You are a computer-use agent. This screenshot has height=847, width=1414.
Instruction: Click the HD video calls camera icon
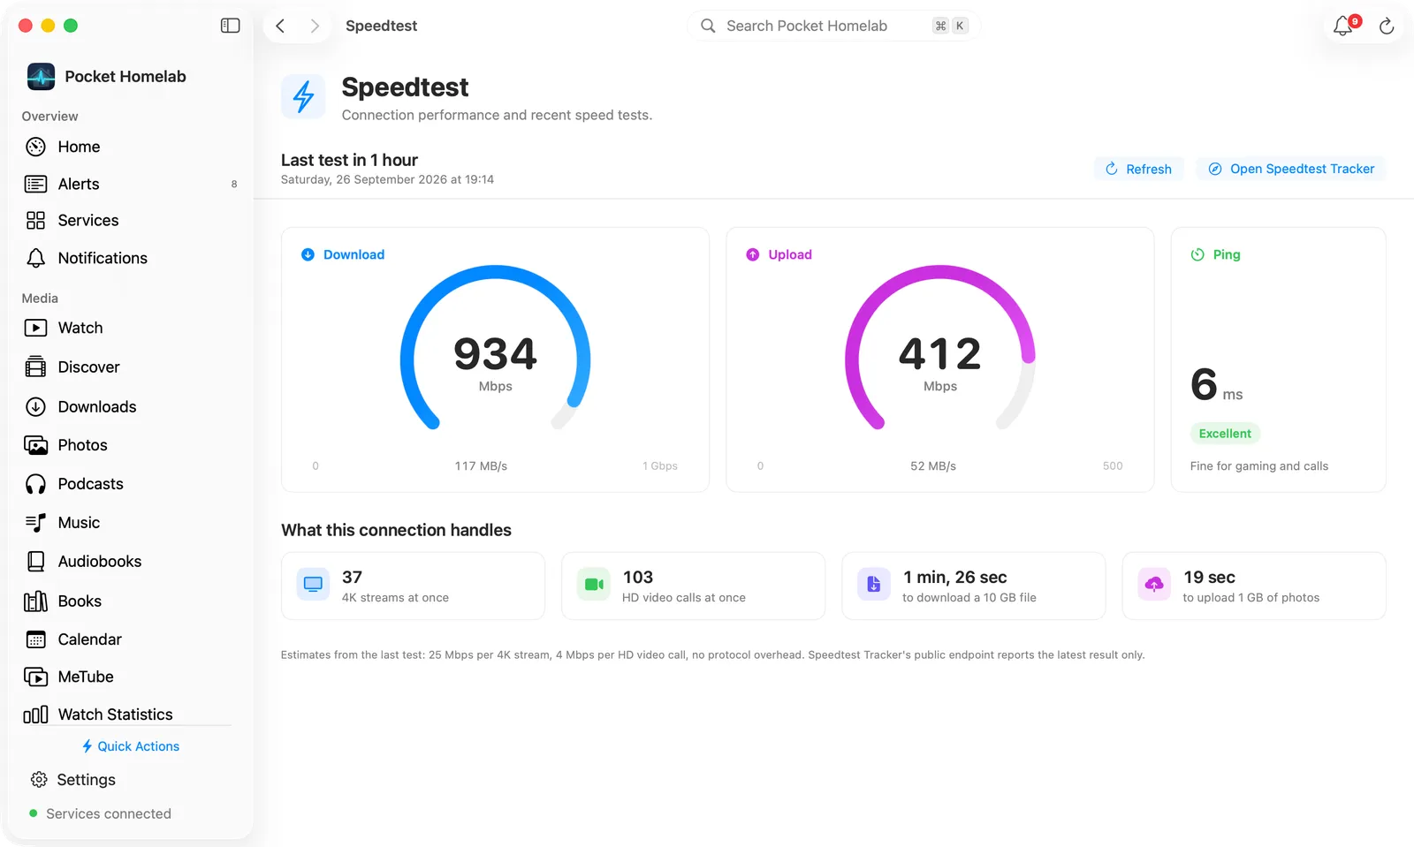point(594,584)
